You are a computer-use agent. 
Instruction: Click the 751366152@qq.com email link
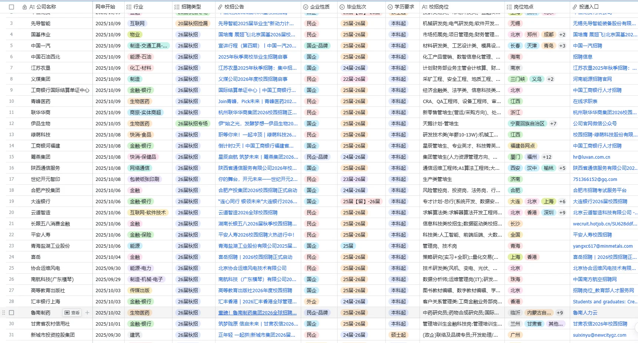point(595,179)
